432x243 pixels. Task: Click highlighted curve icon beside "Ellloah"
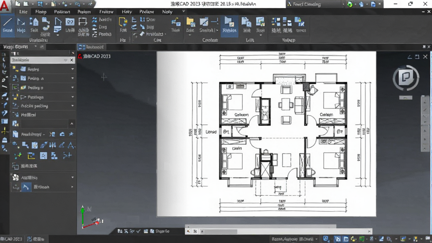point(26,187)
